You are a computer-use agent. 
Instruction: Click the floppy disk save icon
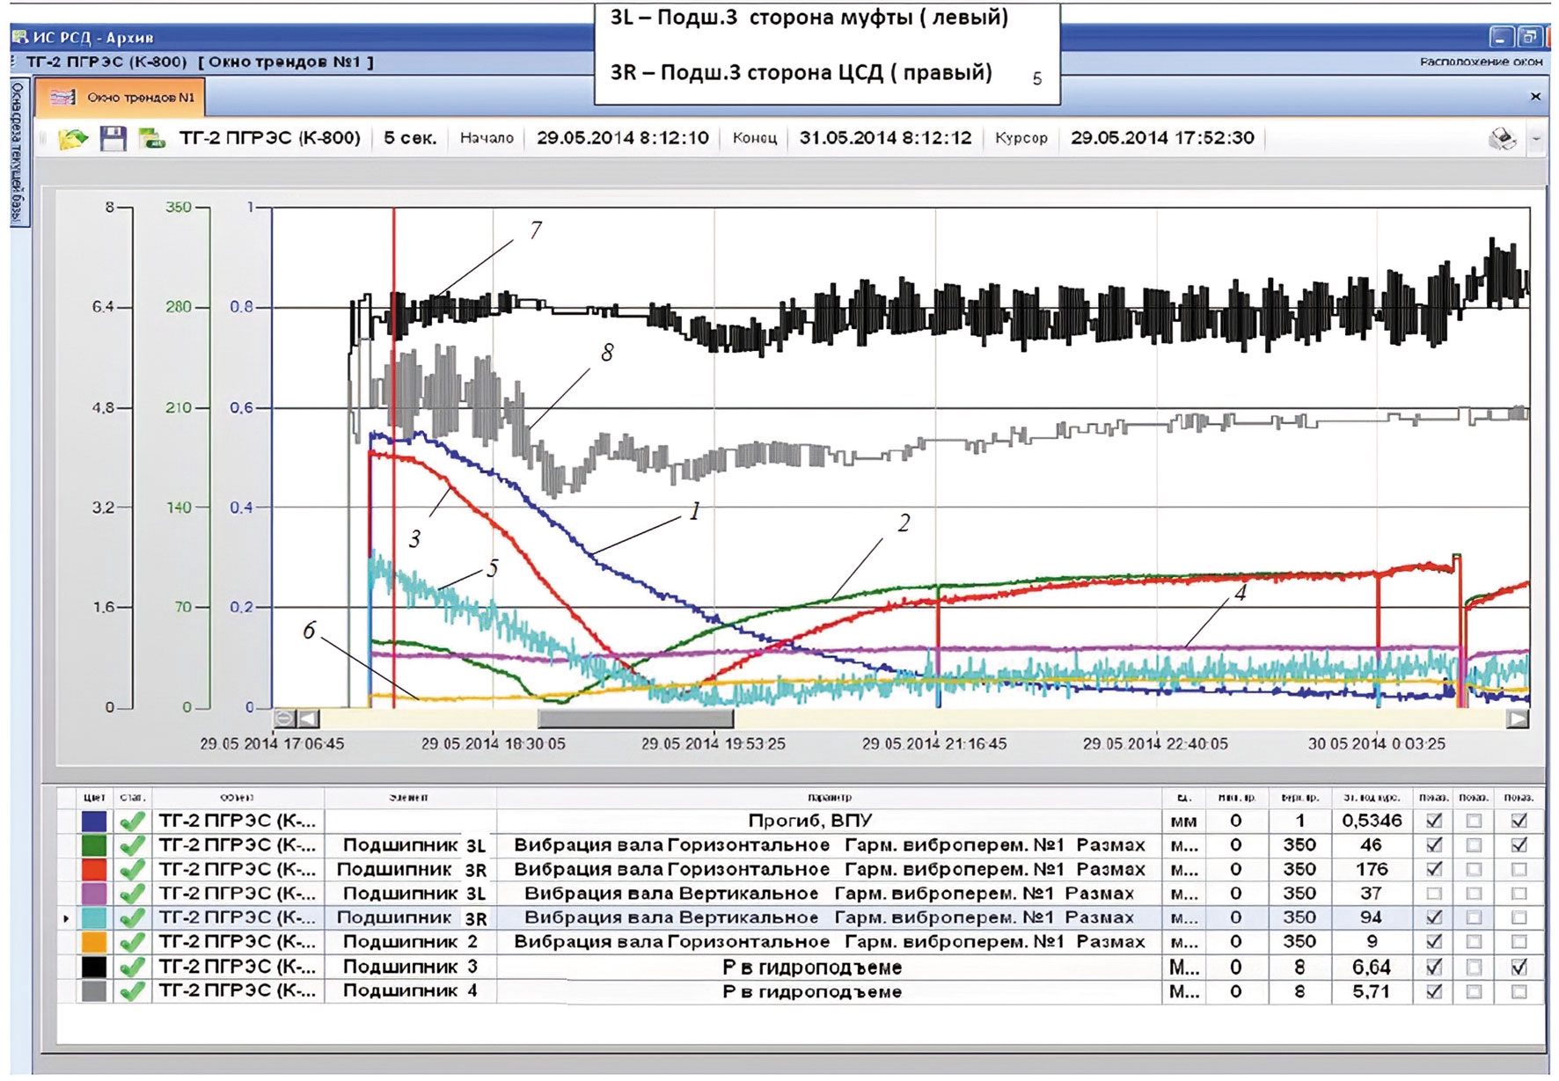[x=113, y=138]
